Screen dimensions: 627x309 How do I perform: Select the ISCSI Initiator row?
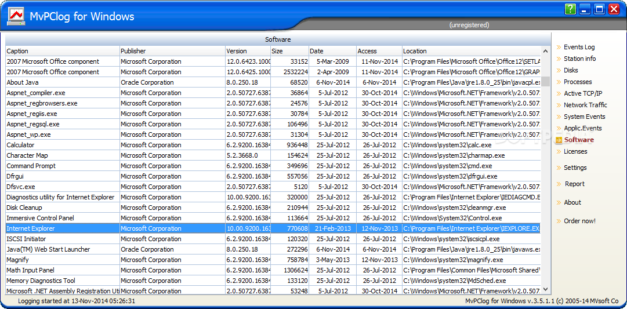pyautogui.click(x=273, y=239)
